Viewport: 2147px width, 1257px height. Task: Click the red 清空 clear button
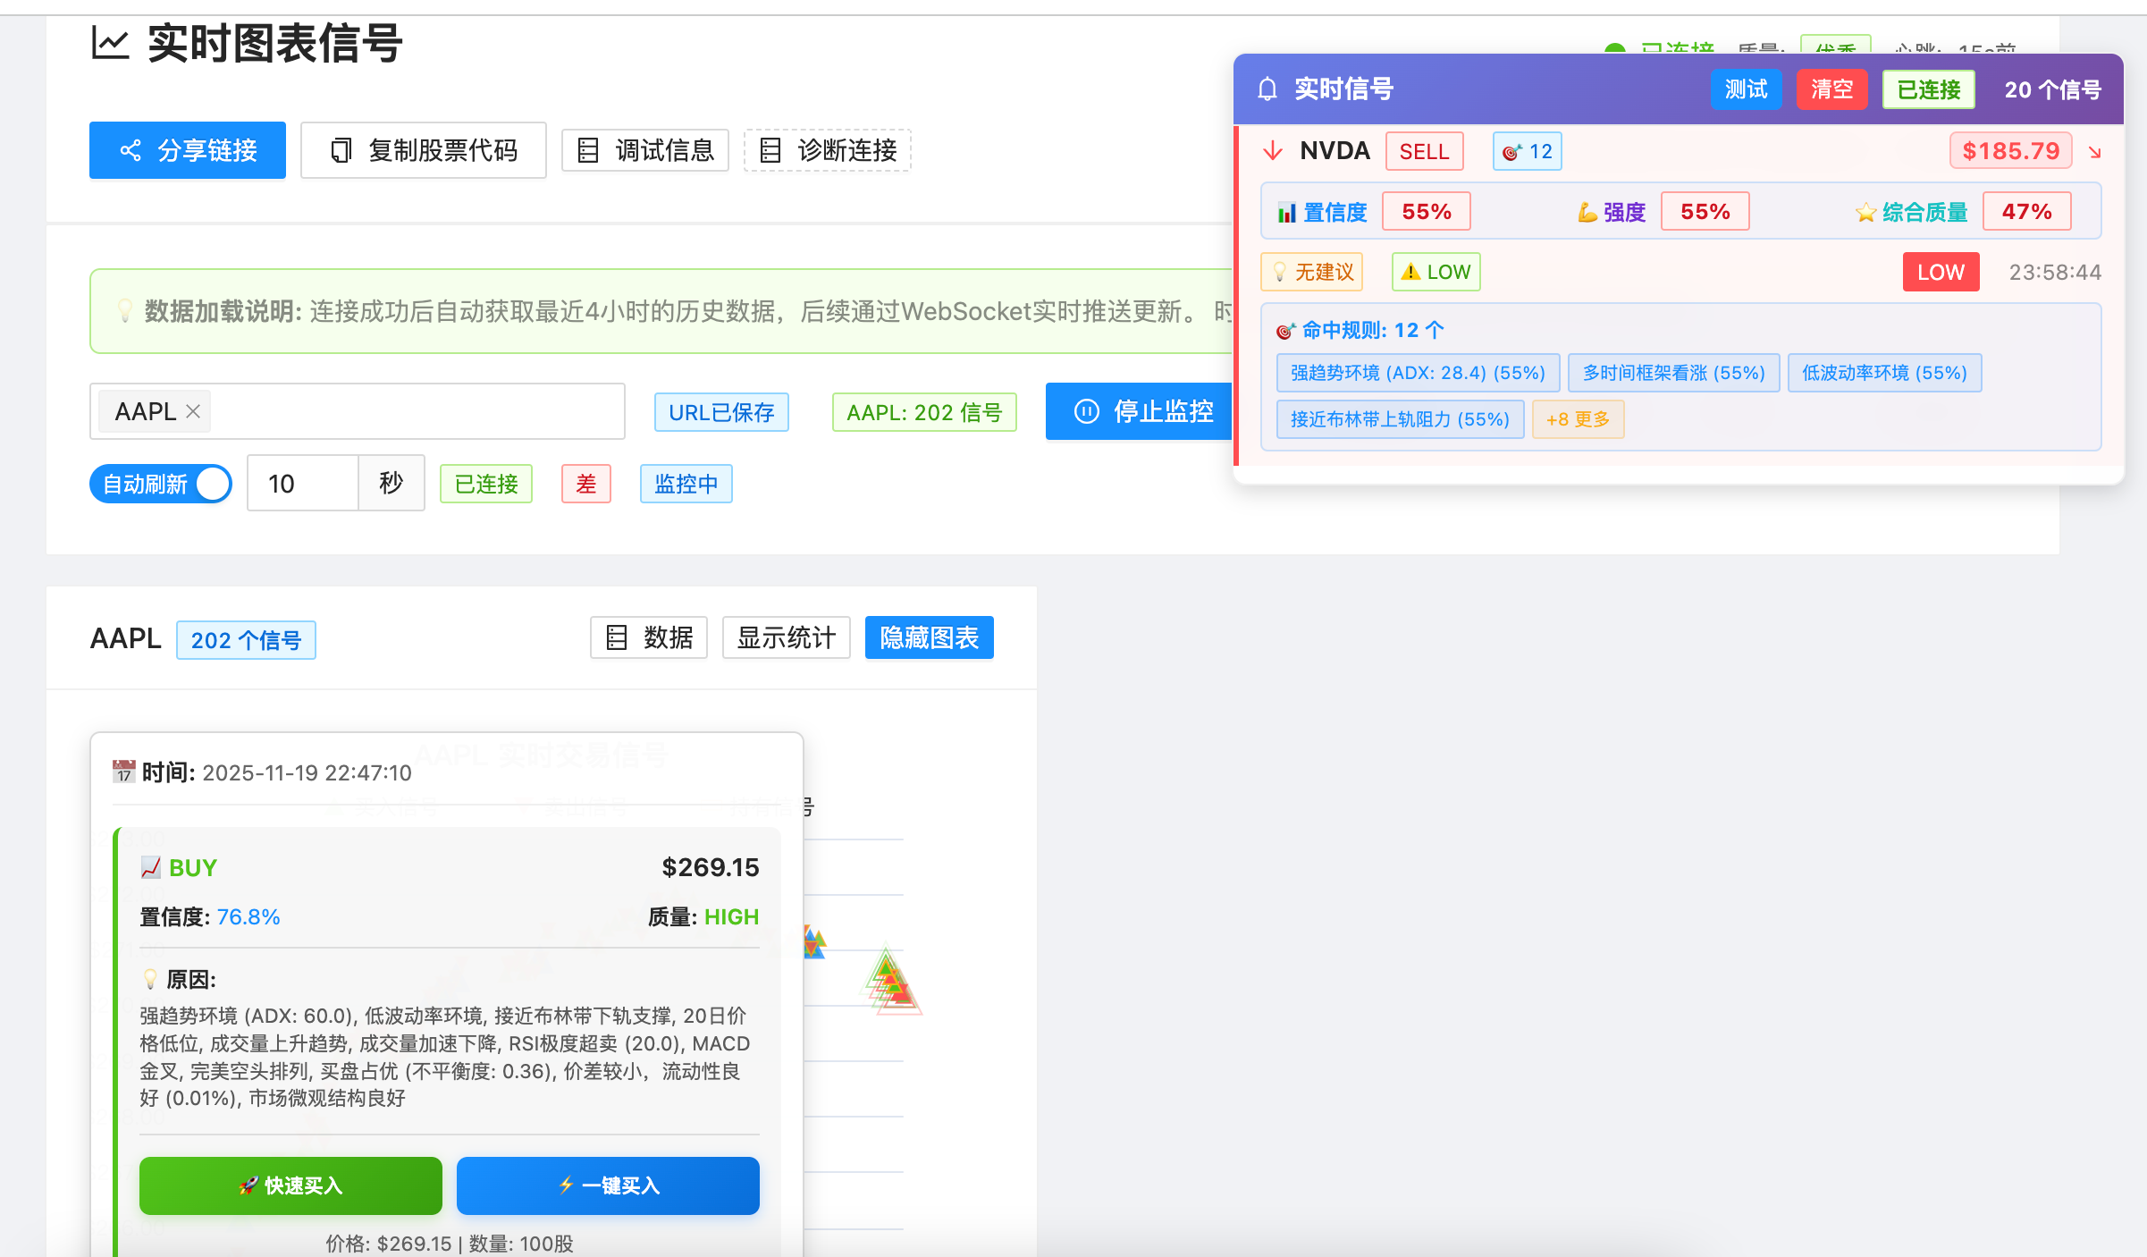point(1832,89)
